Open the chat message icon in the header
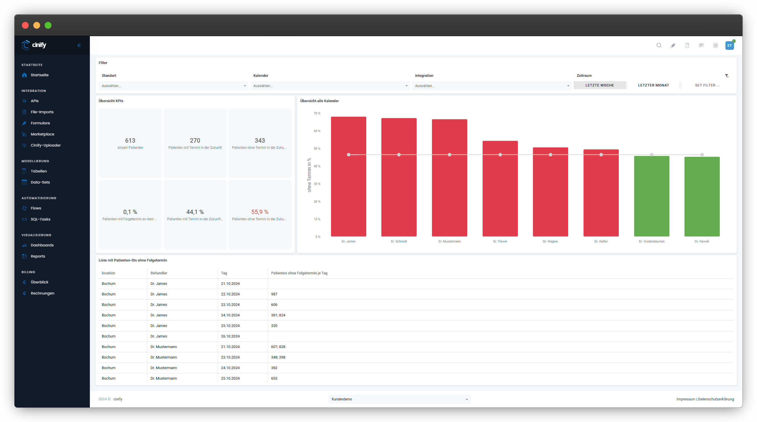 [702, 46]
